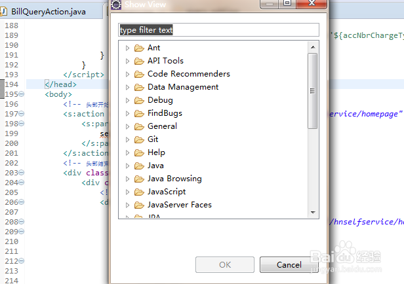The width and height of the screenshot is (404, 284).
Task: Click the Show View dialog title icon
Action: point(116,5)
